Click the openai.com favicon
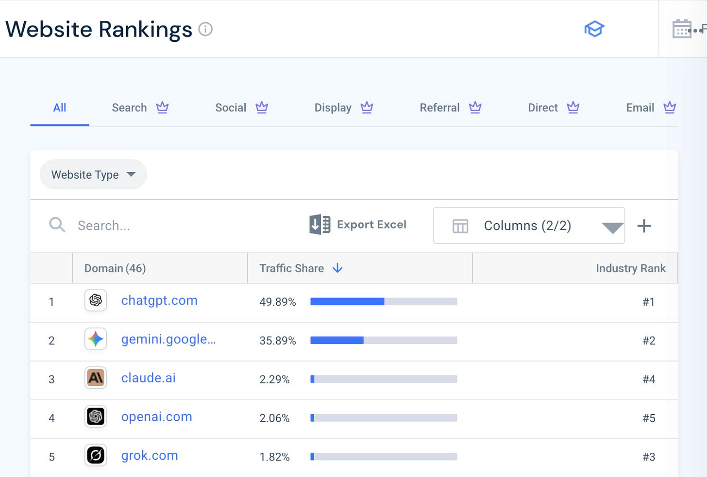 (96, 417)
